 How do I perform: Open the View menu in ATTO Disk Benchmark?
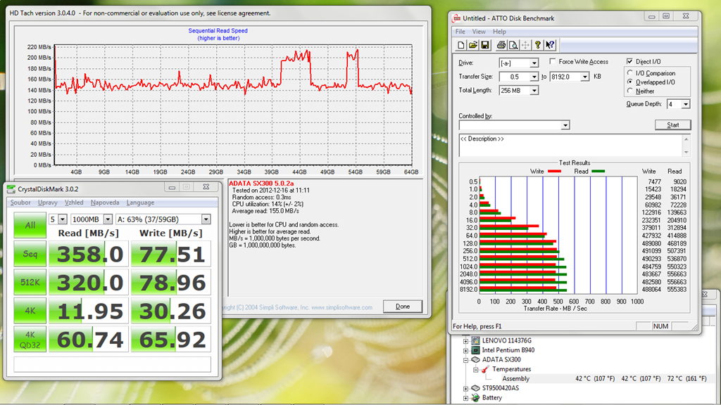[x=479, y=32]
